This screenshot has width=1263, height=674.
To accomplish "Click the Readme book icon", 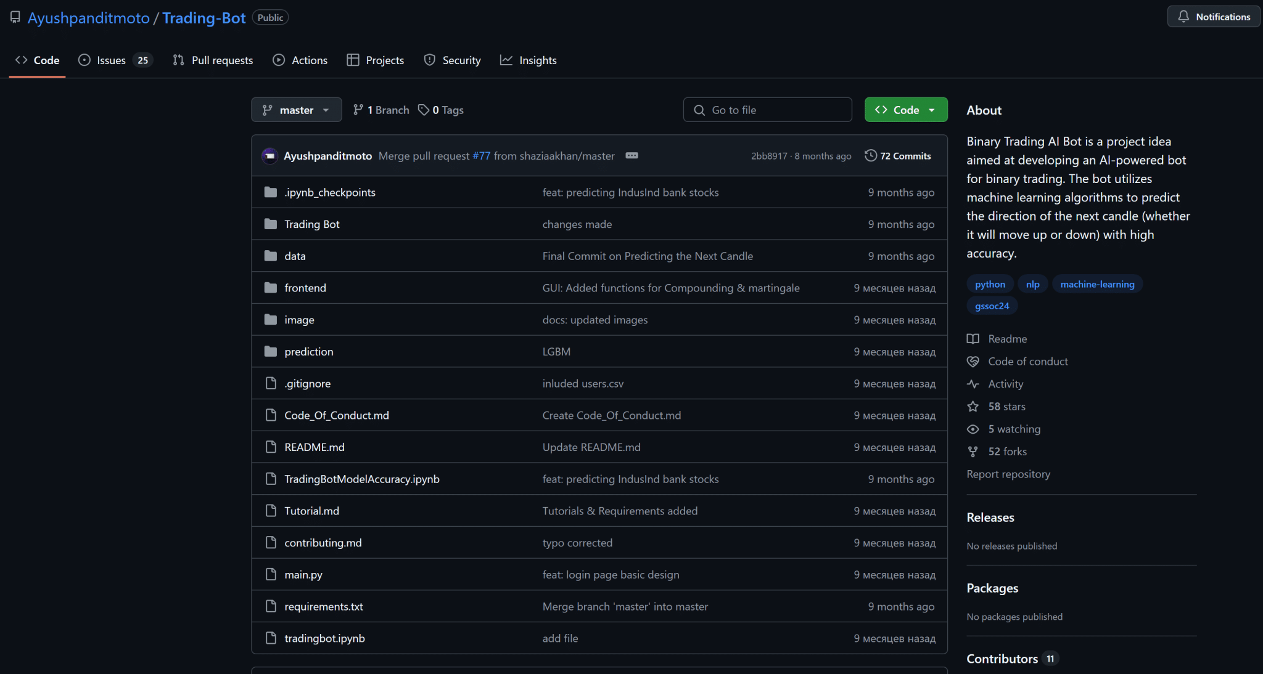I will click(x=973, y=339).
